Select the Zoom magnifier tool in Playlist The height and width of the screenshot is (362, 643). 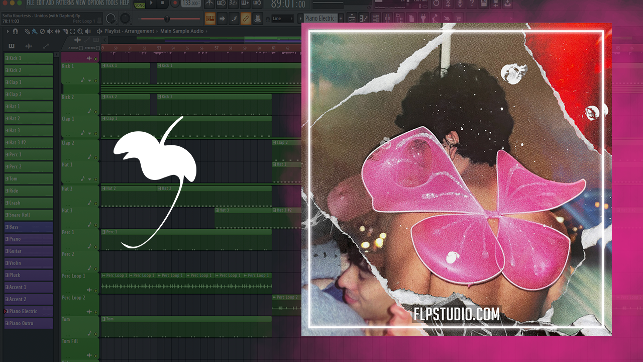pos(80,31)
